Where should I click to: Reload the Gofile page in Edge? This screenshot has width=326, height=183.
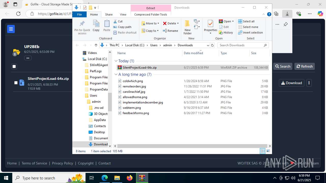pyautogui.click(x=18, y=14)
